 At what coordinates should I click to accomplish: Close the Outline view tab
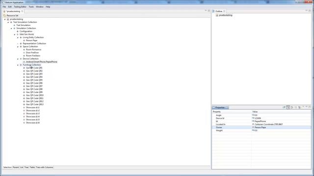(x=224, y=11)
